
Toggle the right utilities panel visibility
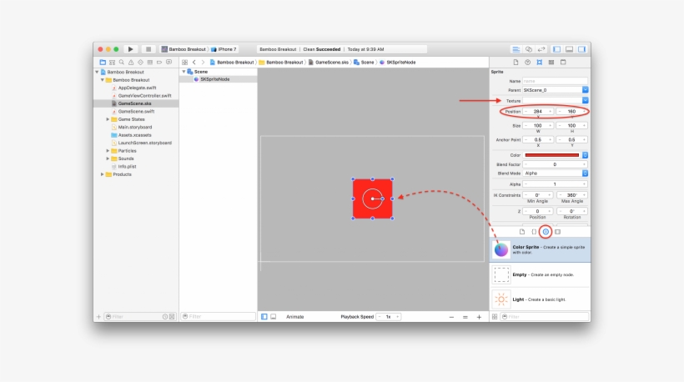(x=581, y=49)
